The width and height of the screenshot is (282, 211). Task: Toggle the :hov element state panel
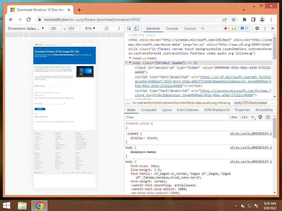click(234, 117)
